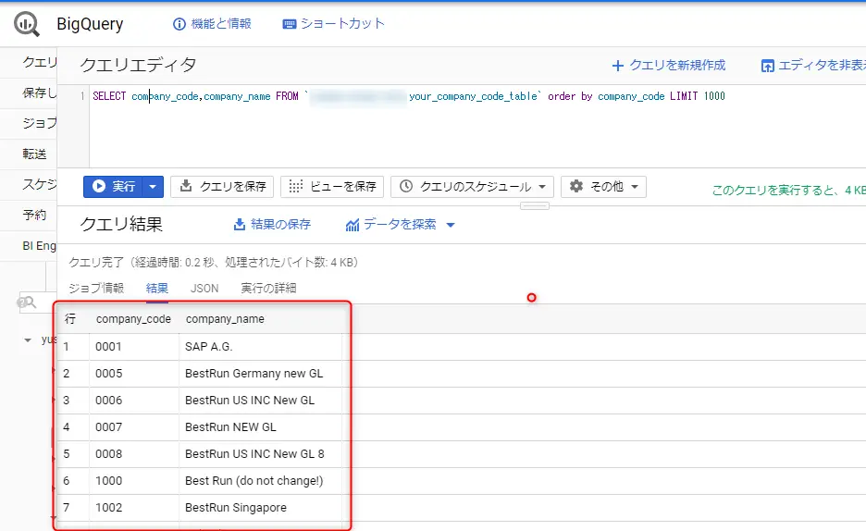Collapse the project tree expander in the left panel

click(28, 340)
